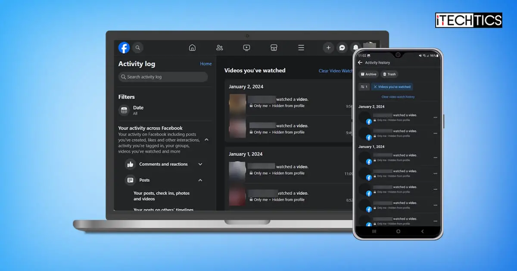The width and height of the screenshot is (517, 271).
Task: Open the Date filter
Action: [131, 111]
